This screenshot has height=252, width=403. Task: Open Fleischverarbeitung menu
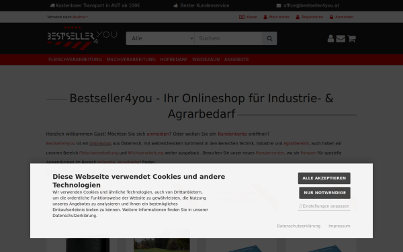tap(75, 60)
